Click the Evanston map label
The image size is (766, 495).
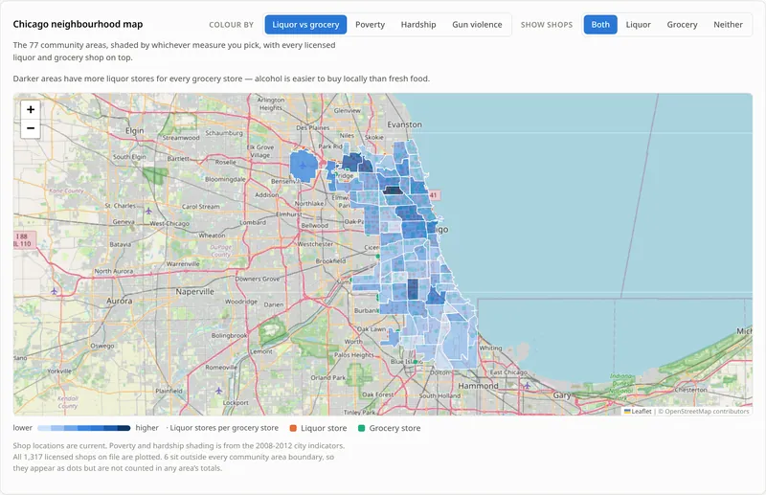click(404, 124)
